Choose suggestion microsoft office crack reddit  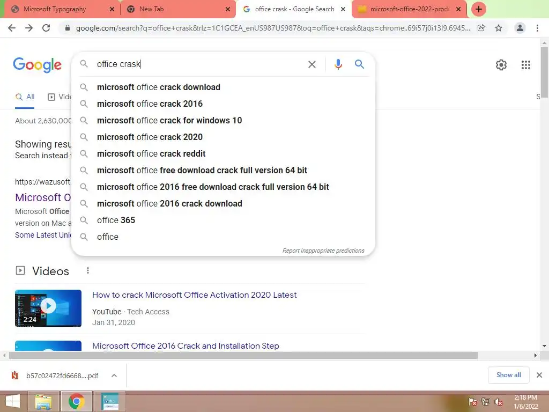223,153
